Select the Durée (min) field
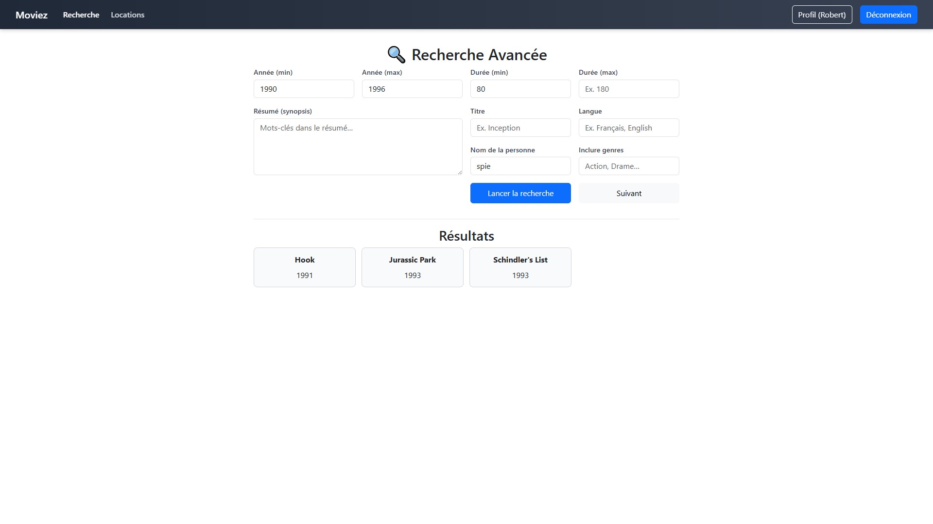Image resolution: width=933 pixels, height=524 pixels. tap(520, 89)
